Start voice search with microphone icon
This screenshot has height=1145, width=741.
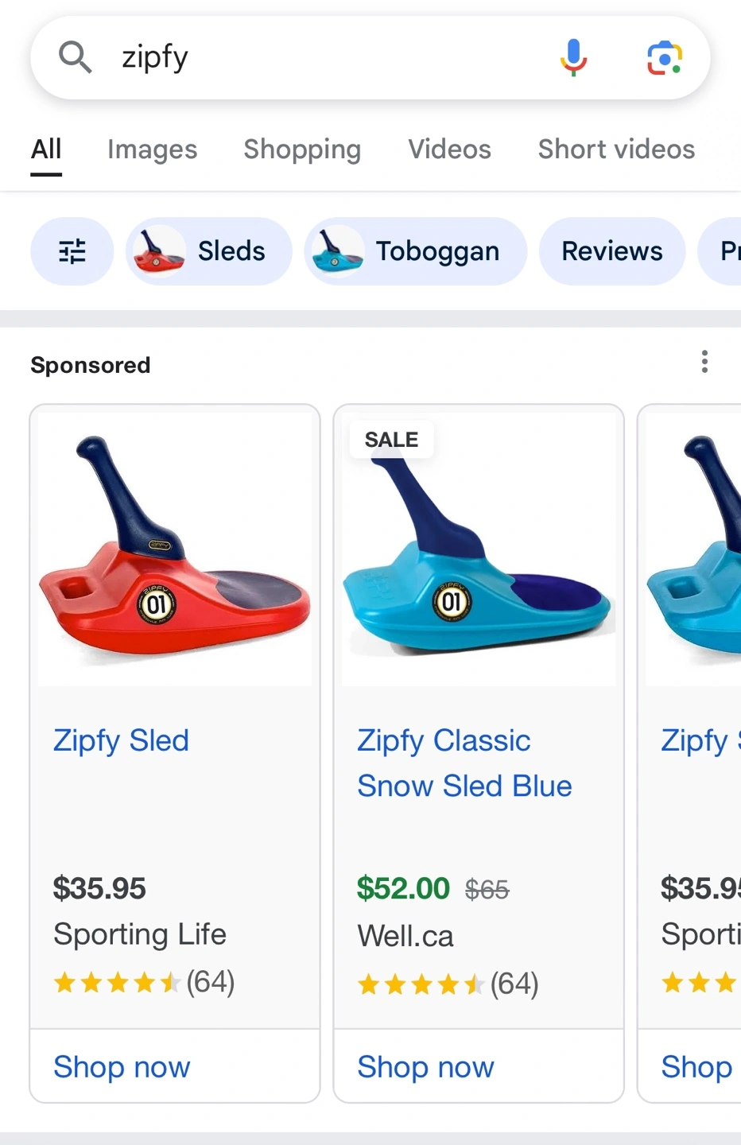pyautogui.click(x=572, y=57)
